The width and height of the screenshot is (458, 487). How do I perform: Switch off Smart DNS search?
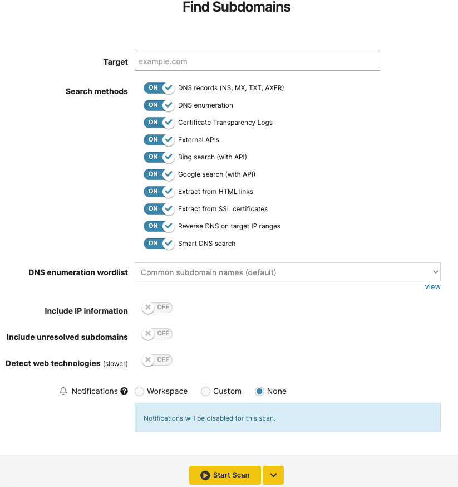[159, 244]
